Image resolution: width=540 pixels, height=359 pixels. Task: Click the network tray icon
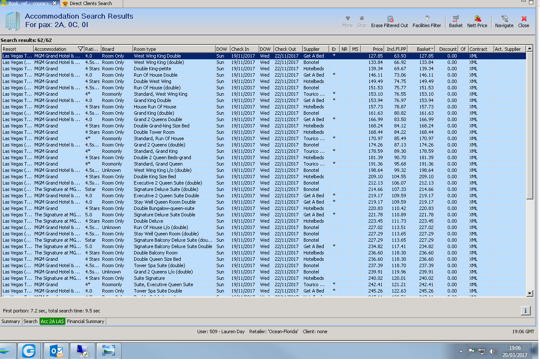tap(482, 351)
